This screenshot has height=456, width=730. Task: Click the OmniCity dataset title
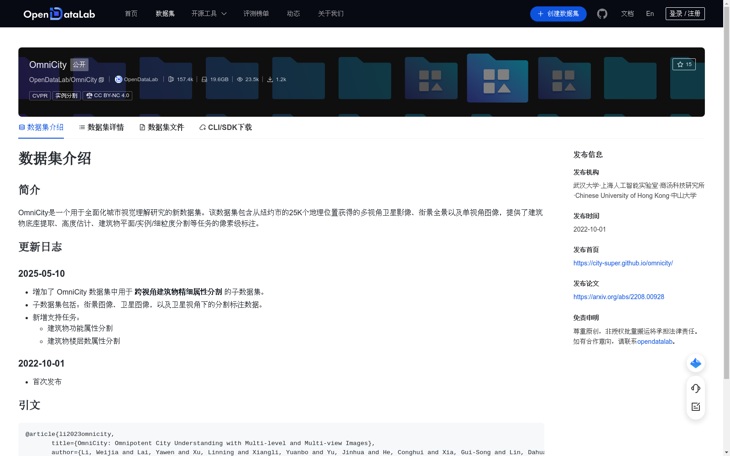point(48,65)
